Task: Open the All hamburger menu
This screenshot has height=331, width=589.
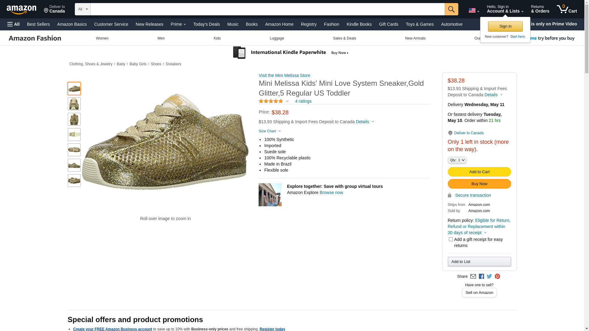Action: pyautogui.click(x=13, y=24)
